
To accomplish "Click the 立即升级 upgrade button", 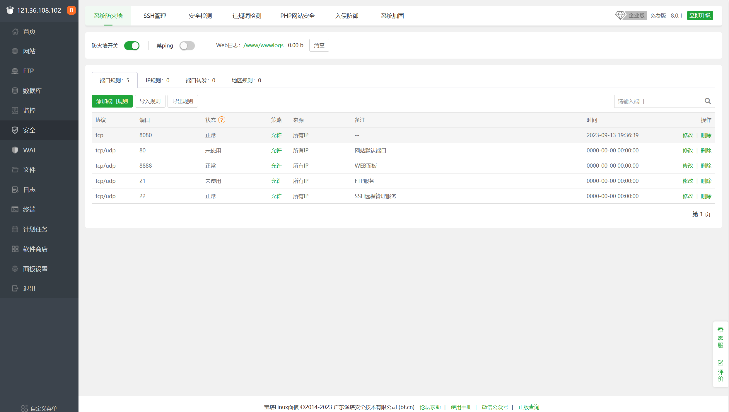I will [x=700, y=16].
